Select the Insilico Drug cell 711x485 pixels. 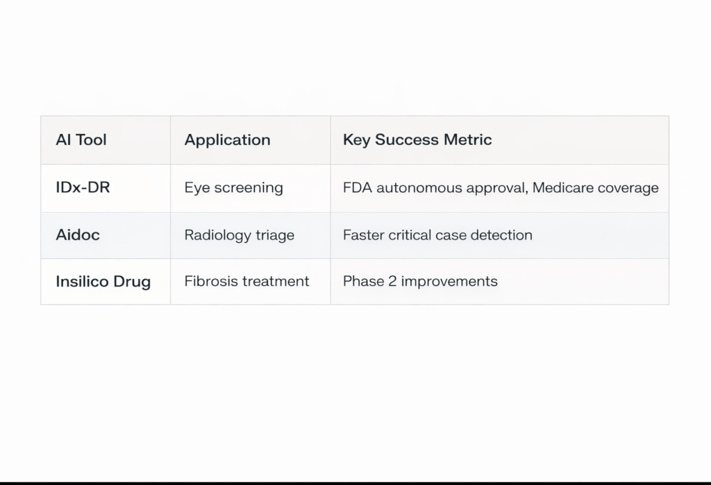(x=103, y=282)
